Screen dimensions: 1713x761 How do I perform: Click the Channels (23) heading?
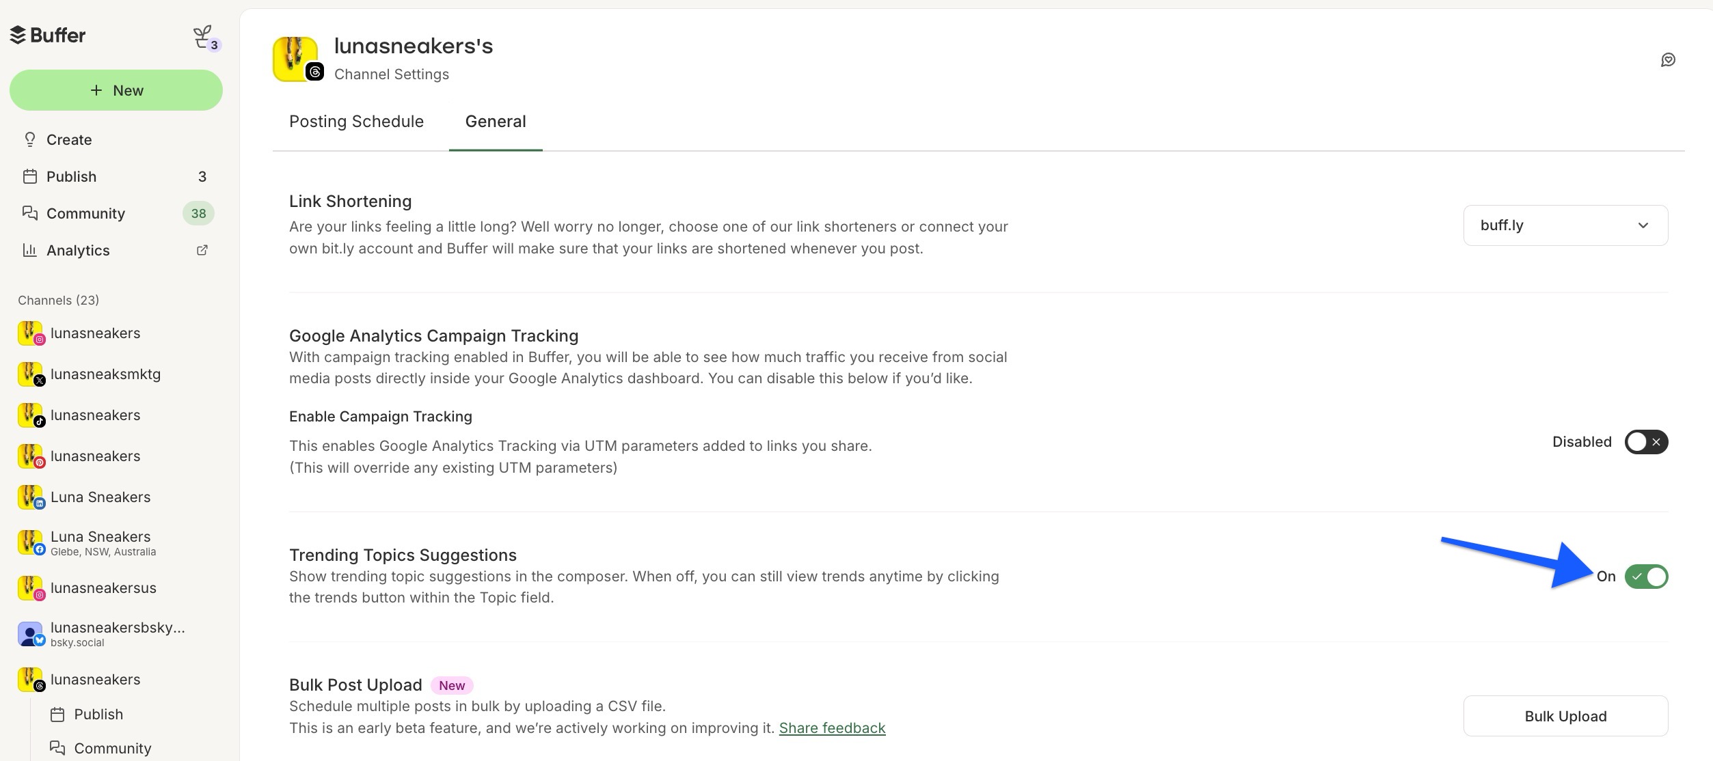pos(59,301)
